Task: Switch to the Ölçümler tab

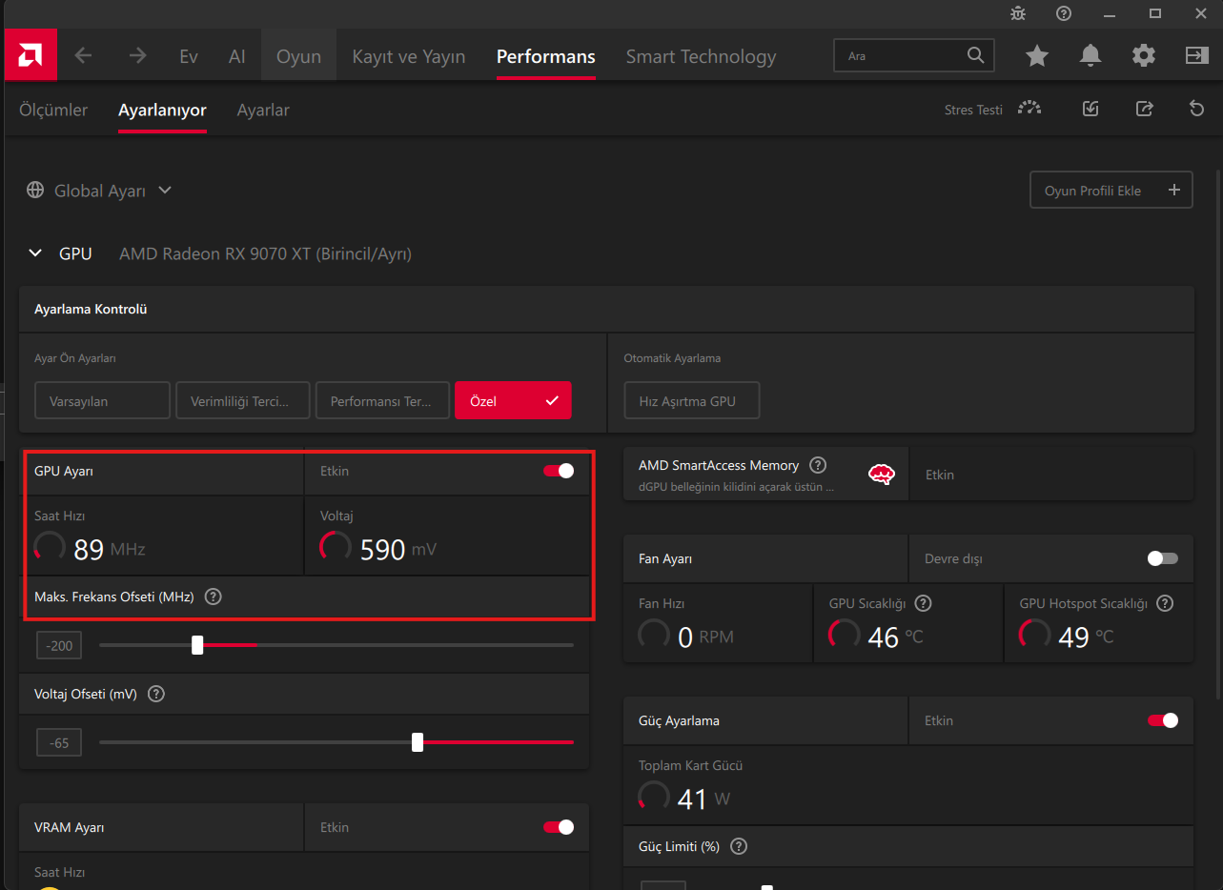Action: tap(53, 110)
